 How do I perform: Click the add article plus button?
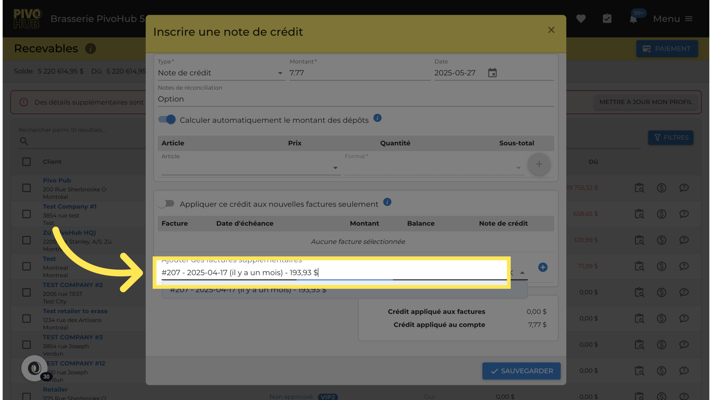pos(539,164)
